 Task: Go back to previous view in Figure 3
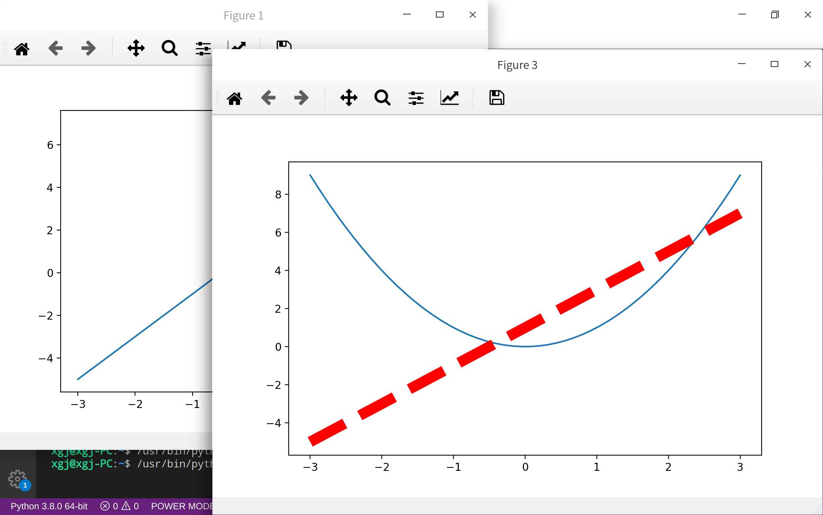click(268, 98)
